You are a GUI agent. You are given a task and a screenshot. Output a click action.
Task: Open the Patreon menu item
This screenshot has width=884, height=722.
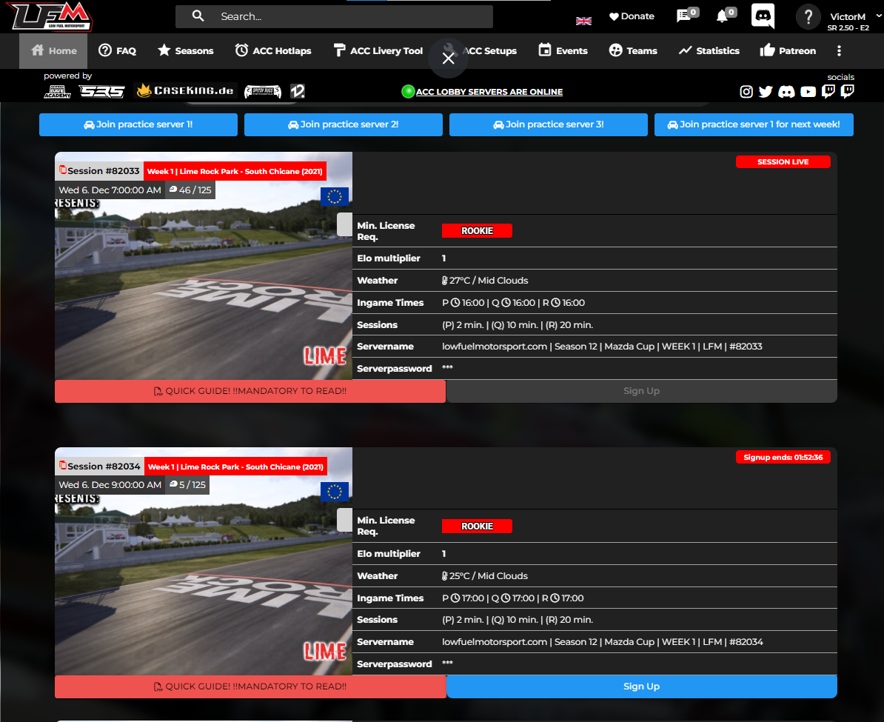point(788,51)
